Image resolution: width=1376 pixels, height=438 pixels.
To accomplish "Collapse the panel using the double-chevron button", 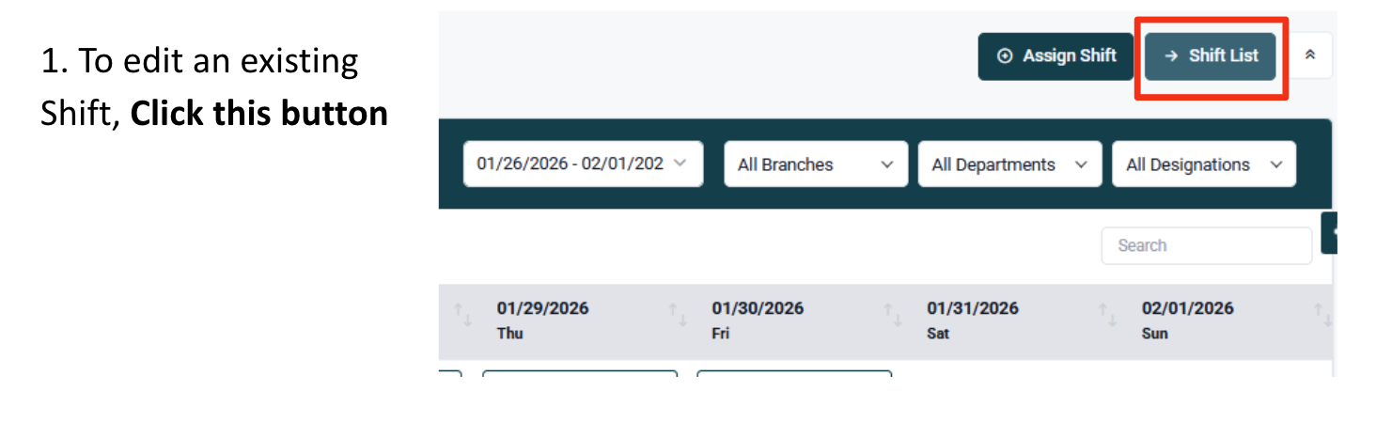I will pyautogui.click(x=1310, y=55).
